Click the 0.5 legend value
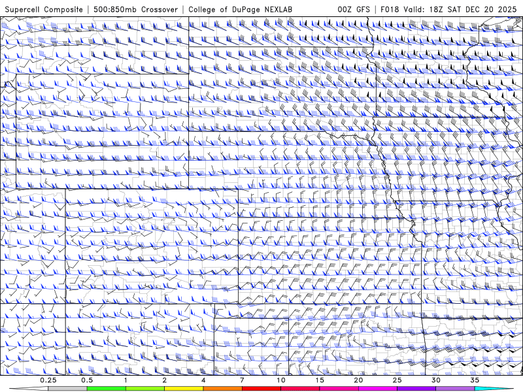Image resolution: width=523 pixels, height=392 pixels. click(x=87, y=380)
